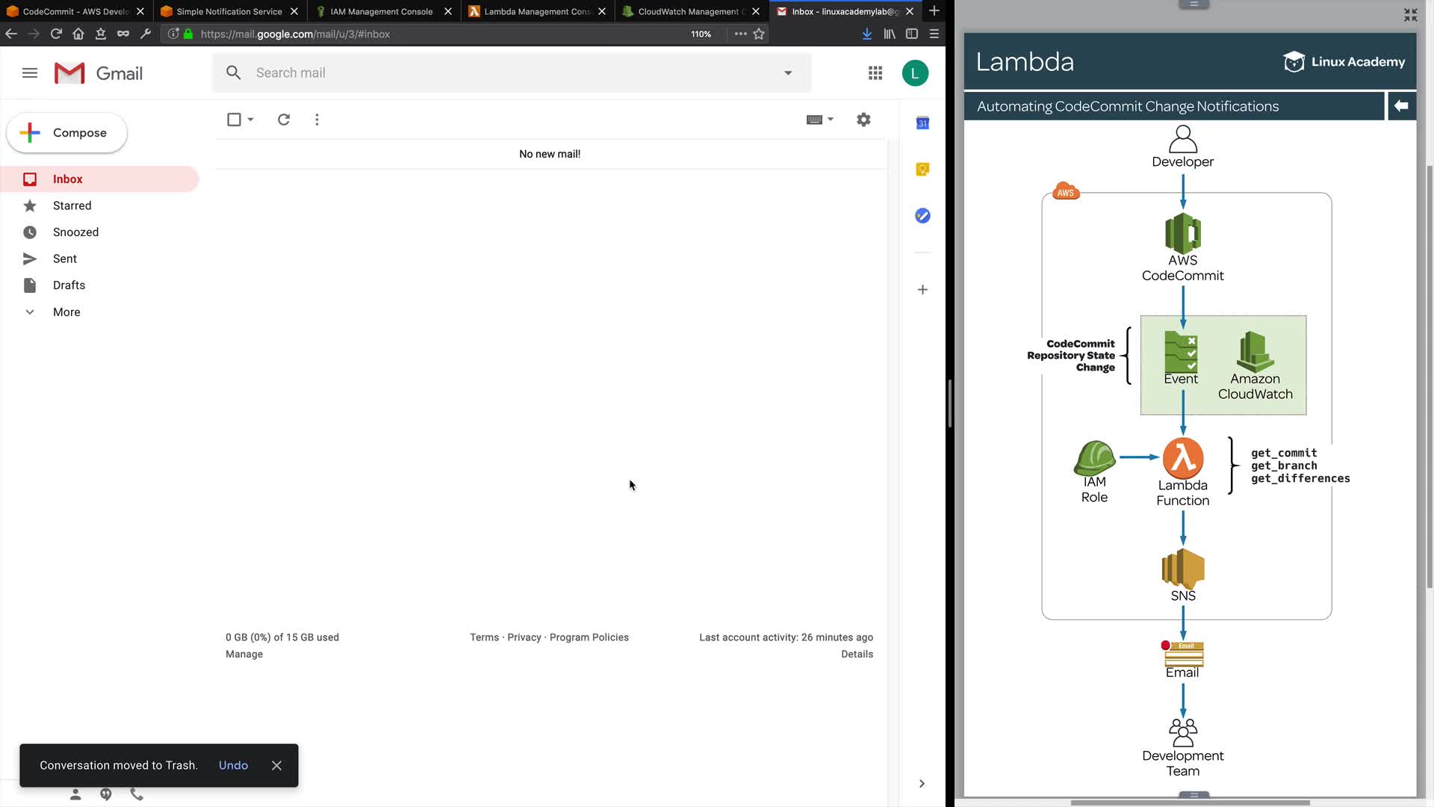Open select options dropdown arrow
The image size is (1434, 807).
pos(251,120)
